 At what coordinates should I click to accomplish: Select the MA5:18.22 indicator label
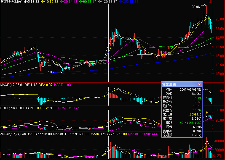[31, 2]
